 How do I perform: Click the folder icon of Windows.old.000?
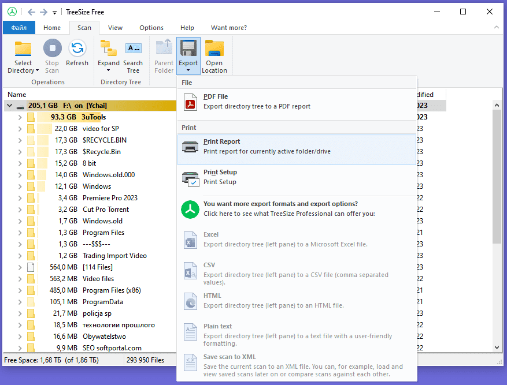[31, 175]
